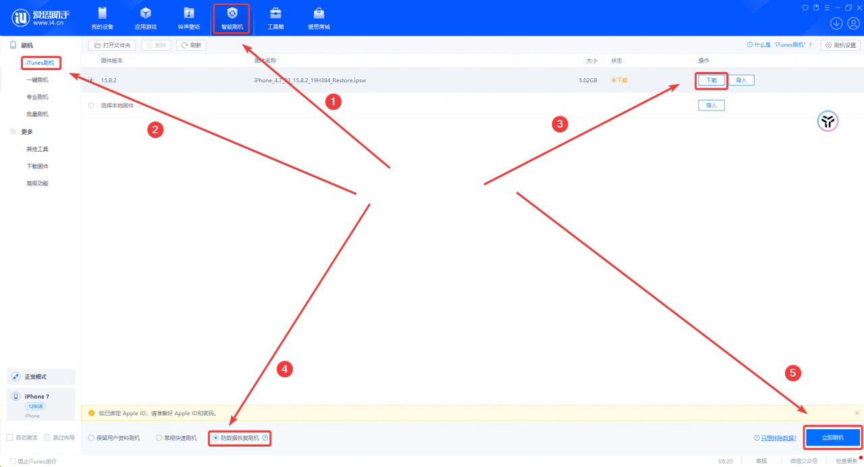Switch to the 智能刷机 tab

click(232, 18)
